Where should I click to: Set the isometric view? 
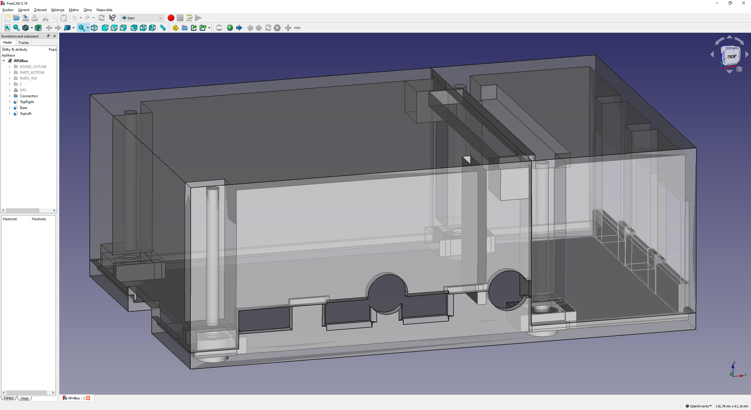94,28
